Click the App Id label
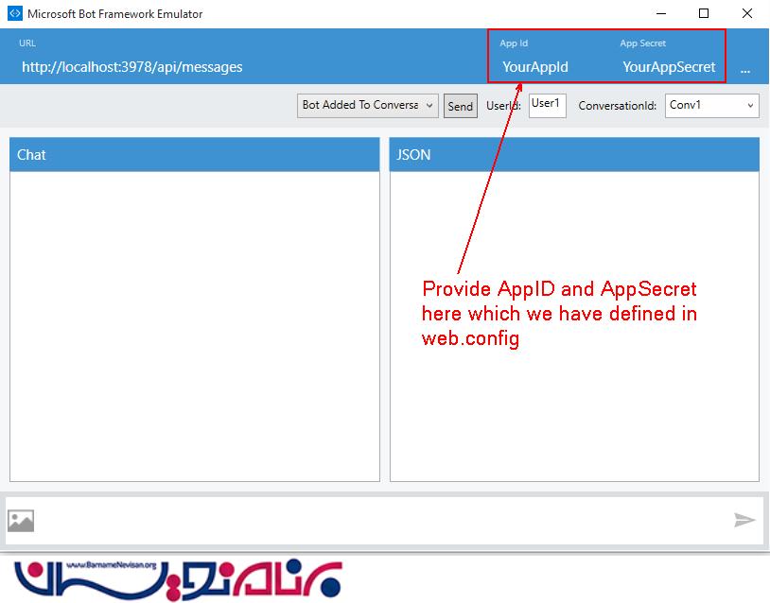The image size is (770, 603). [514, 43]
